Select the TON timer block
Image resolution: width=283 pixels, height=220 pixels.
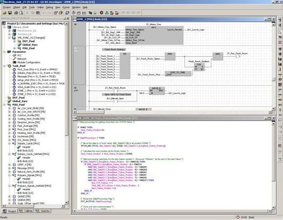point(199,67)
